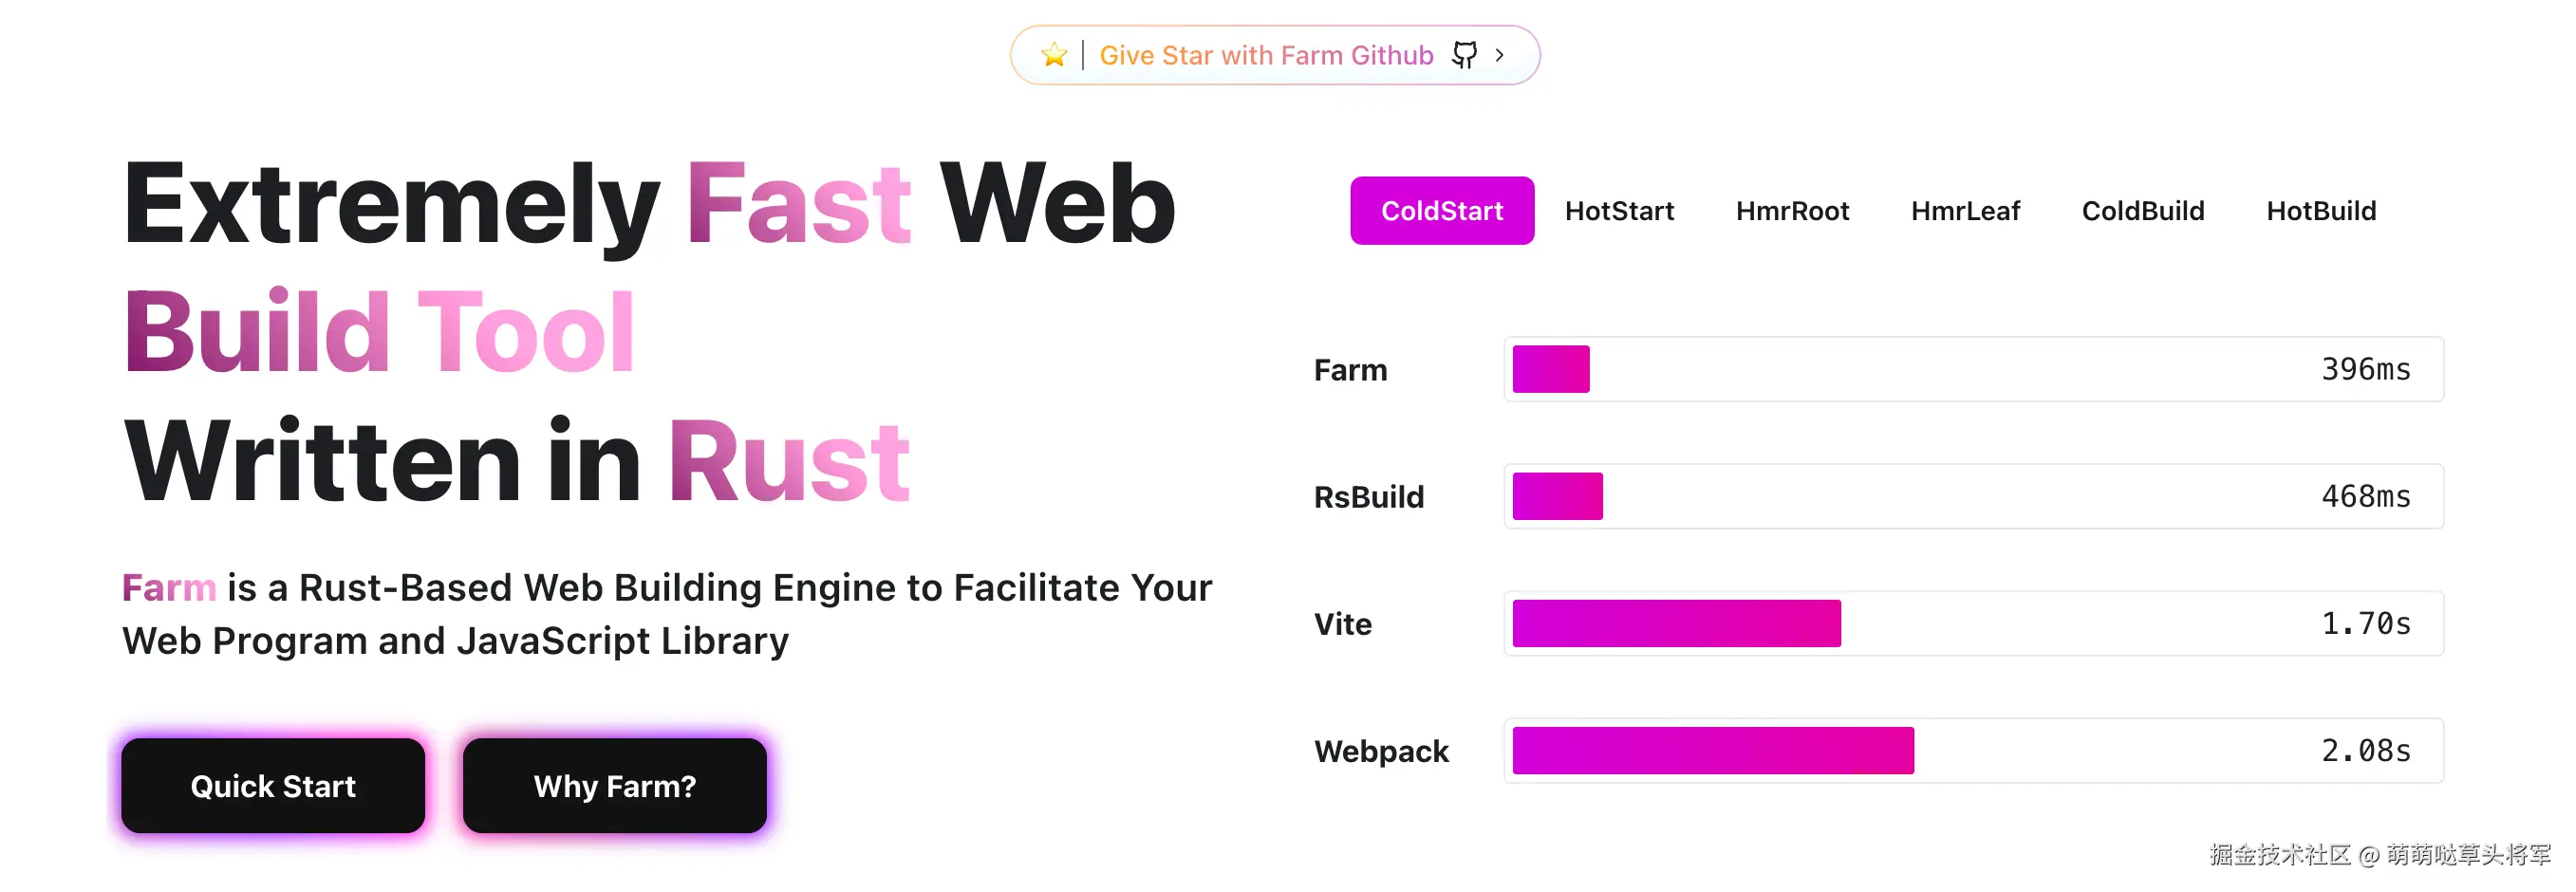Viewport: 2576px width, 892px height.
Task: Select the ColdStart tab
Action: [x=1441, y=211]
